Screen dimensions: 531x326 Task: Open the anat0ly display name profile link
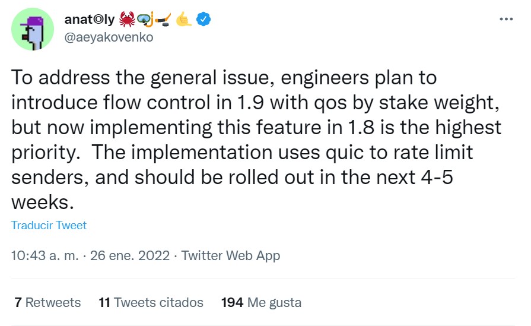coord(90,20)
